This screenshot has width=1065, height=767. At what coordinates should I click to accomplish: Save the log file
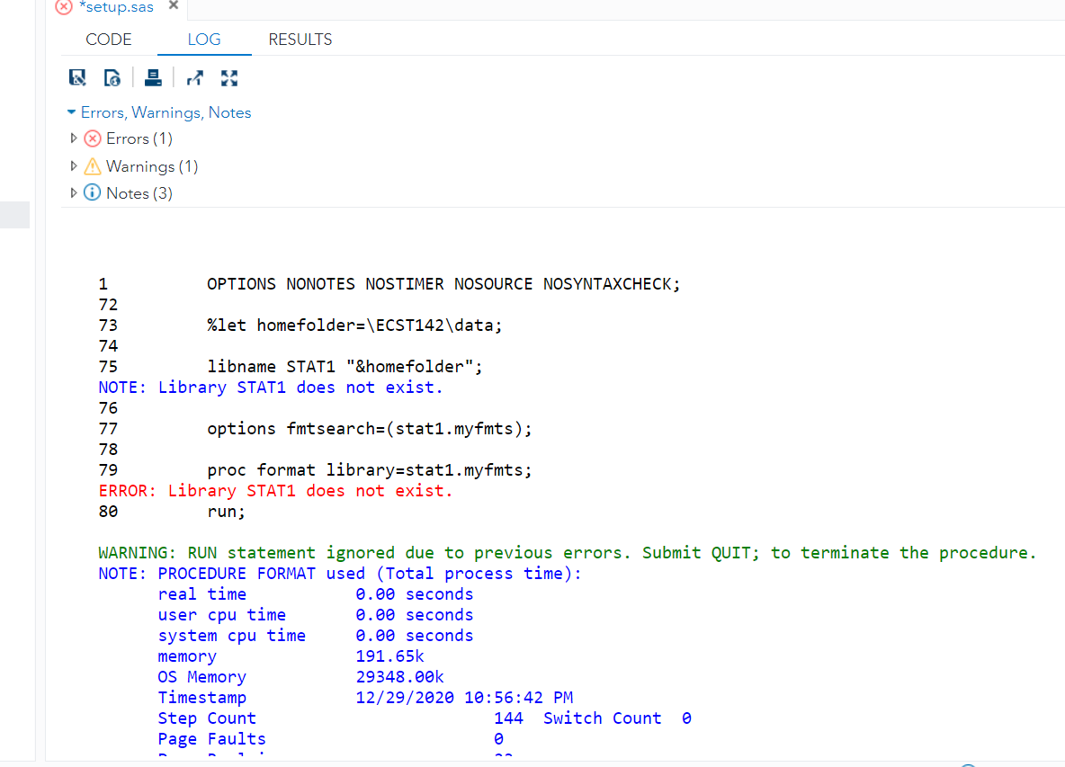coord(77,77)
